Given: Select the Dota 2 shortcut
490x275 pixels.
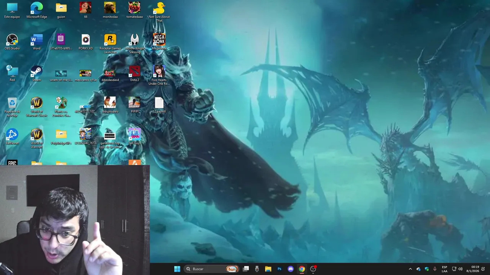Looking at the screenshot, I should click(134, 74).
